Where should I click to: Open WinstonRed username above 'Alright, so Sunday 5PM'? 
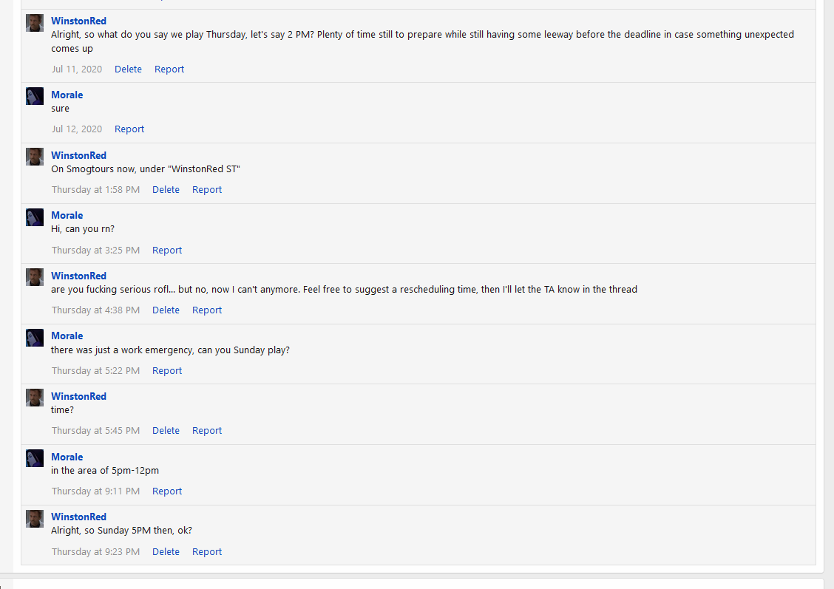click(78, 517)
